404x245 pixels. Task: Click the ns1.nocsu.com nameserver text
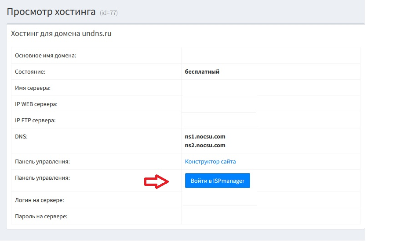(x=205, y=137)
